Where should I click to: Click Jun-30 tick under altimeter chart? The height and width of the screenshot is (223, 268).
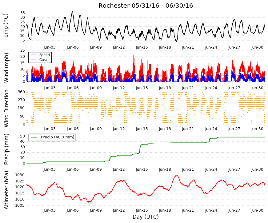(257, 210)
